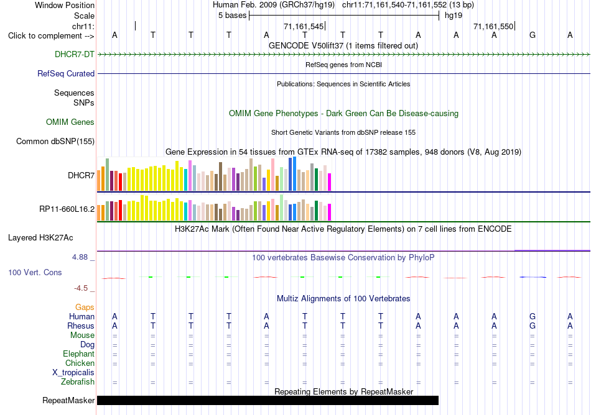The image size is (591, 415).
Task: Click the Zebrafish alignment row label
Action: coord(78,382)
